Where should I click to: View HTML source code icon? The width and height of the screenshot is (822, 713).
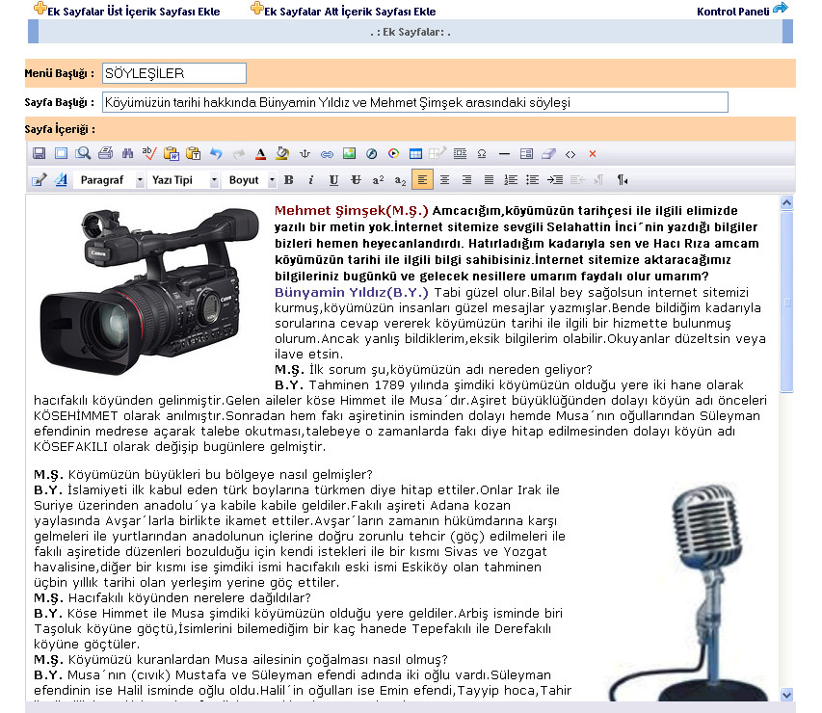[570, 154]
